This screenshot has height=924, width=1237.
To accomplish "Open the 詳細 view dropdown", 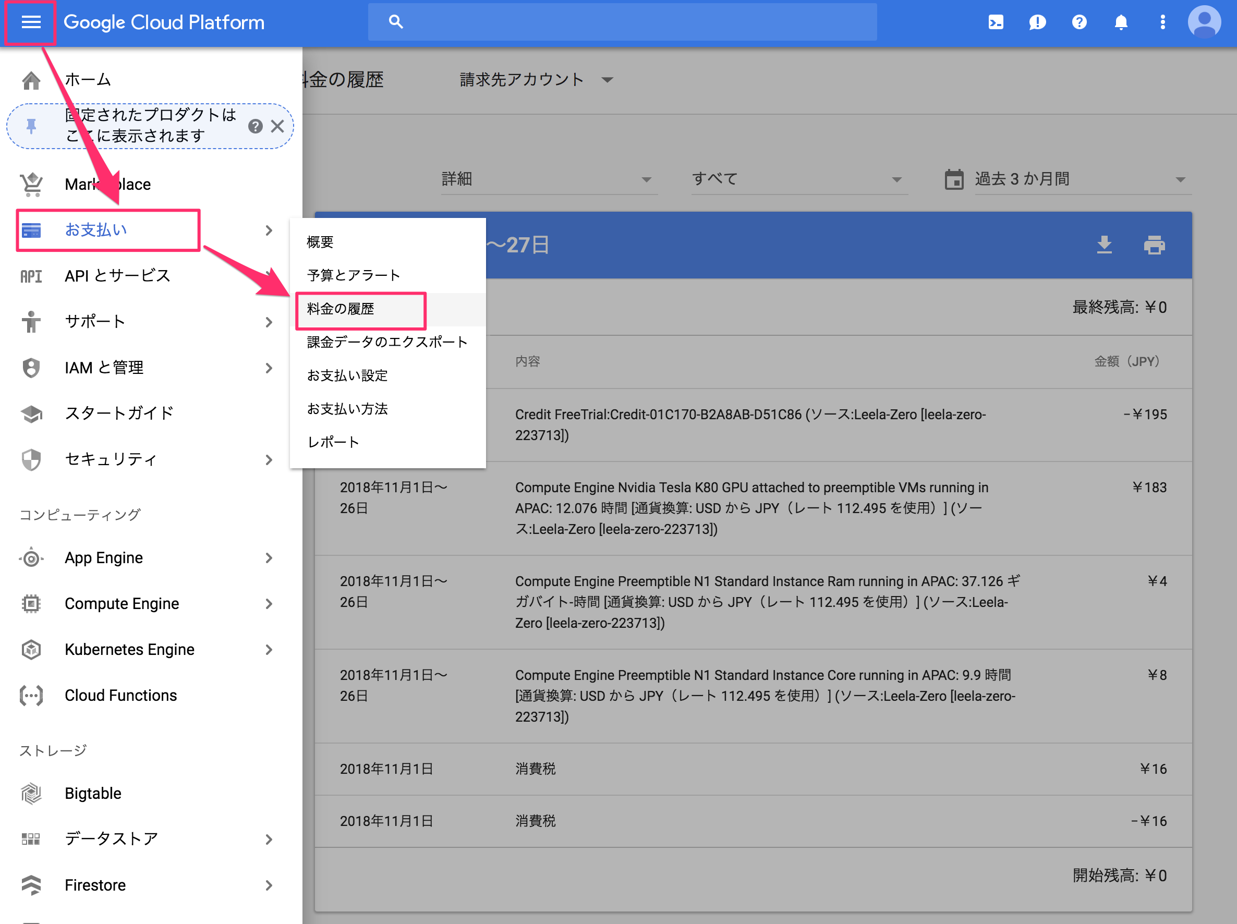I will point(549,179).
